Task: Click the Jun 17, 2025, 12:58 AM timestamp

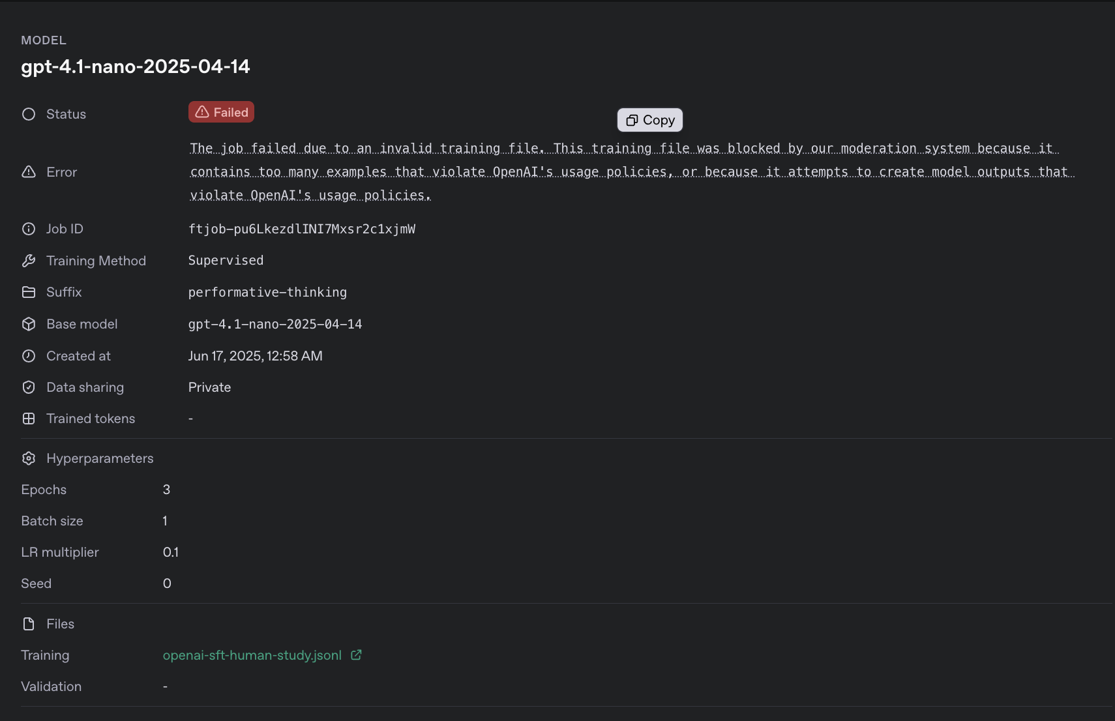Action: pos(256,356)
